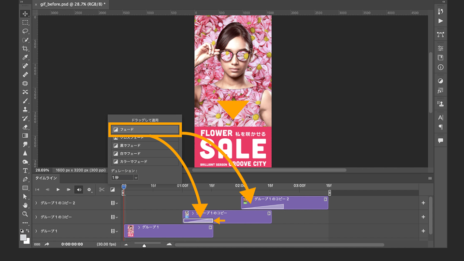Select the 黒でフェード transition
The height and width of the screenshot is (261, 464).
[145, 145]
